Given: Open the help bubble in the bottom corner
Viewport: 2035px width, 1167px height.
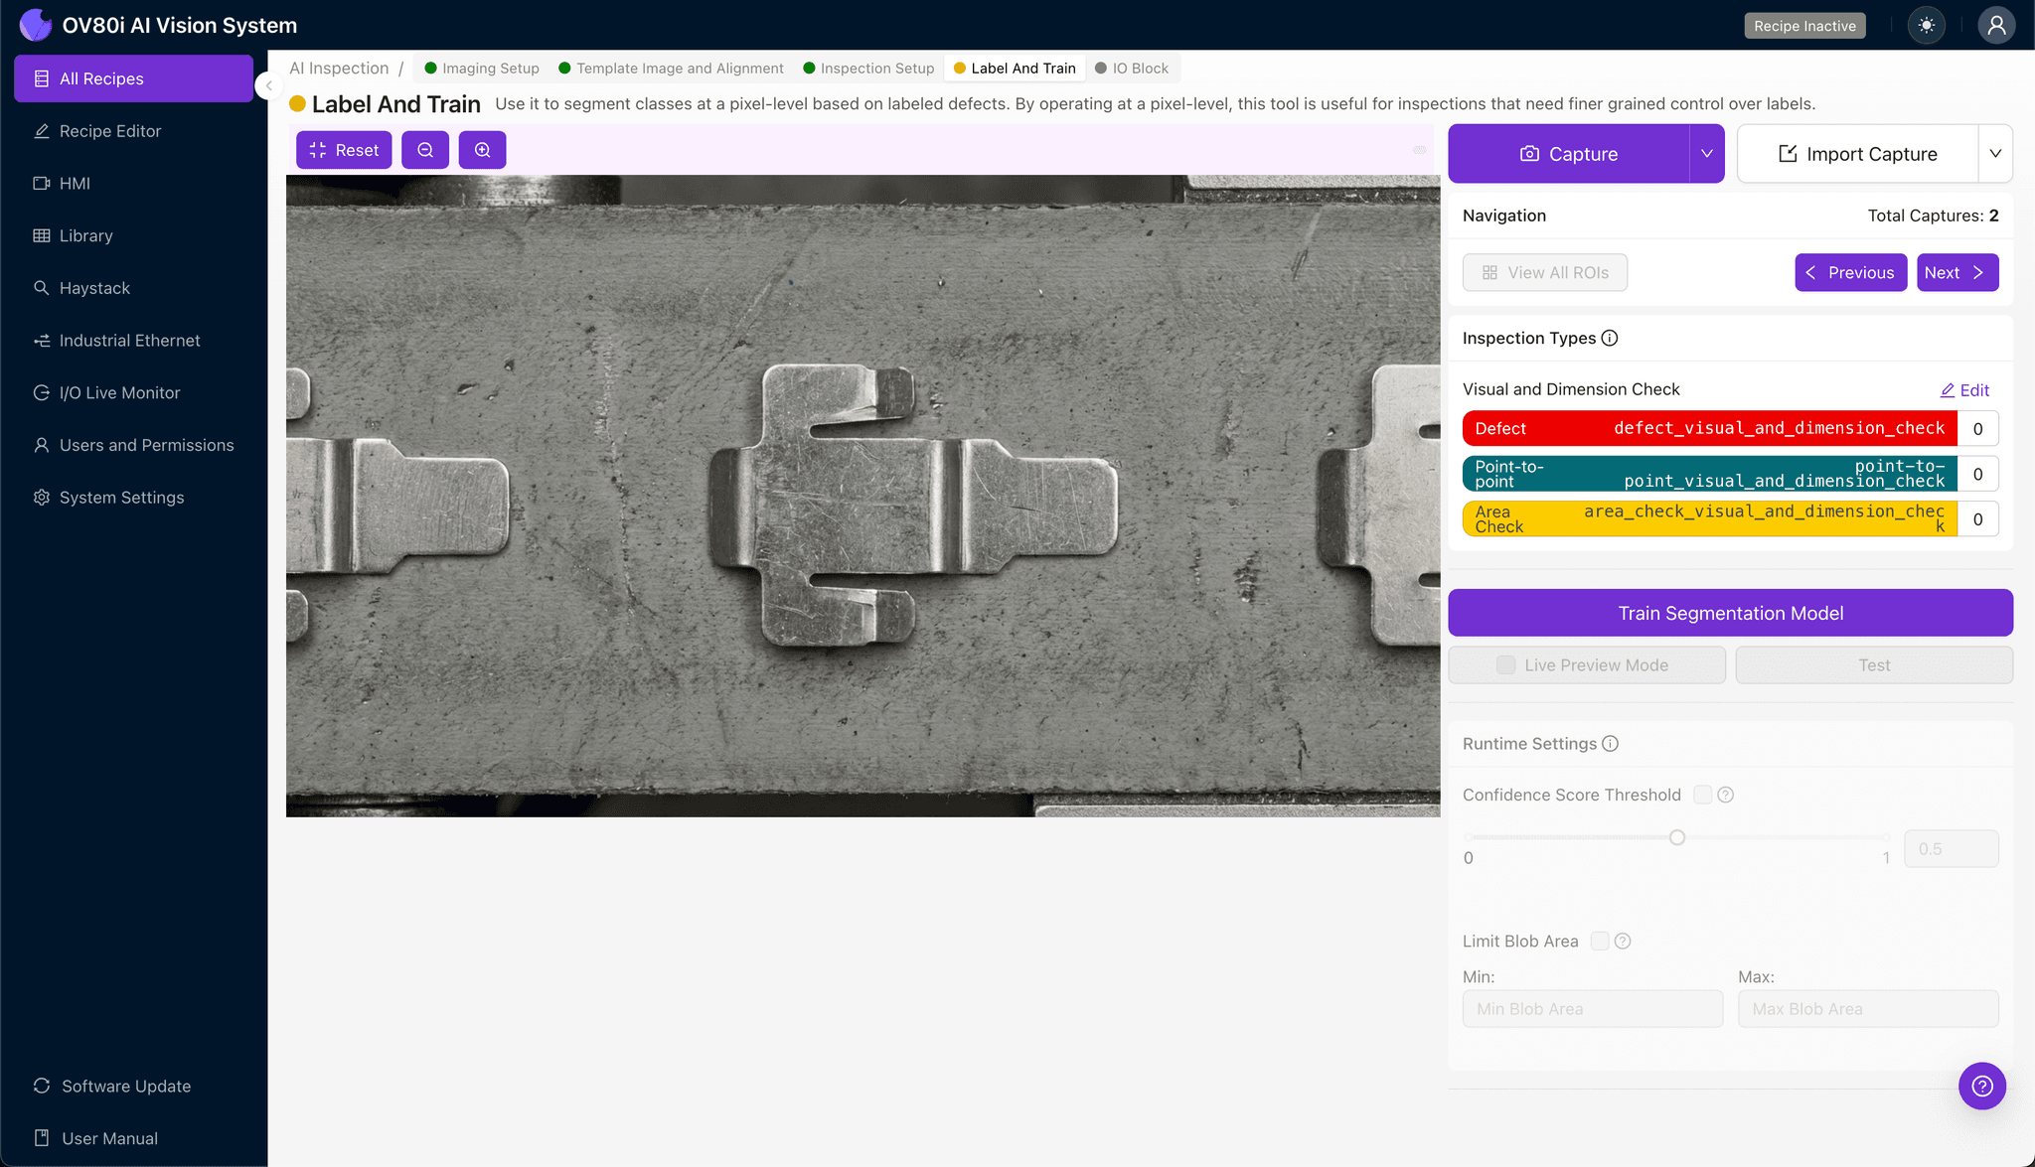Looking at the screenshot, I should click(x=1981, y=1086).
